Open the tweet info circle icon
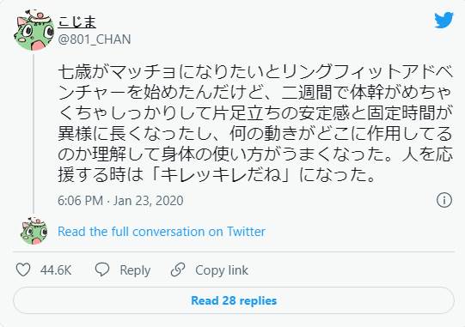The image size is (465, 327). pos(444,200)
